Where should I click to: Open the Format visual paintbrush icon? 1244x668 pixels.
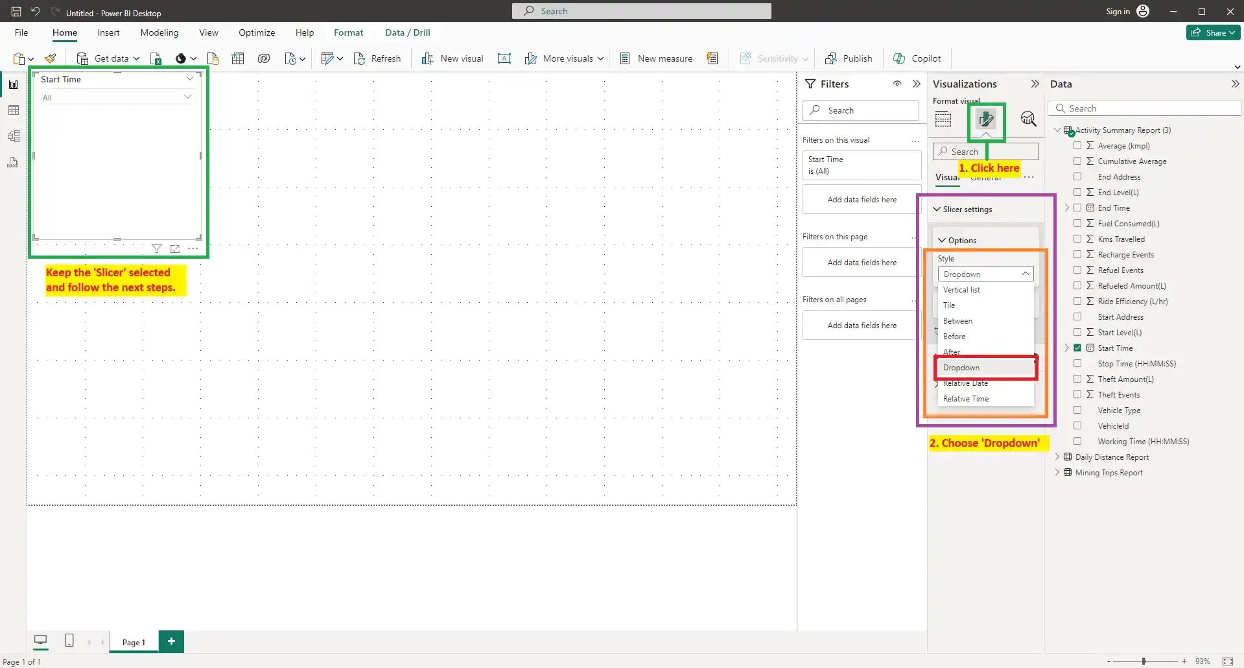coord(985,119)
